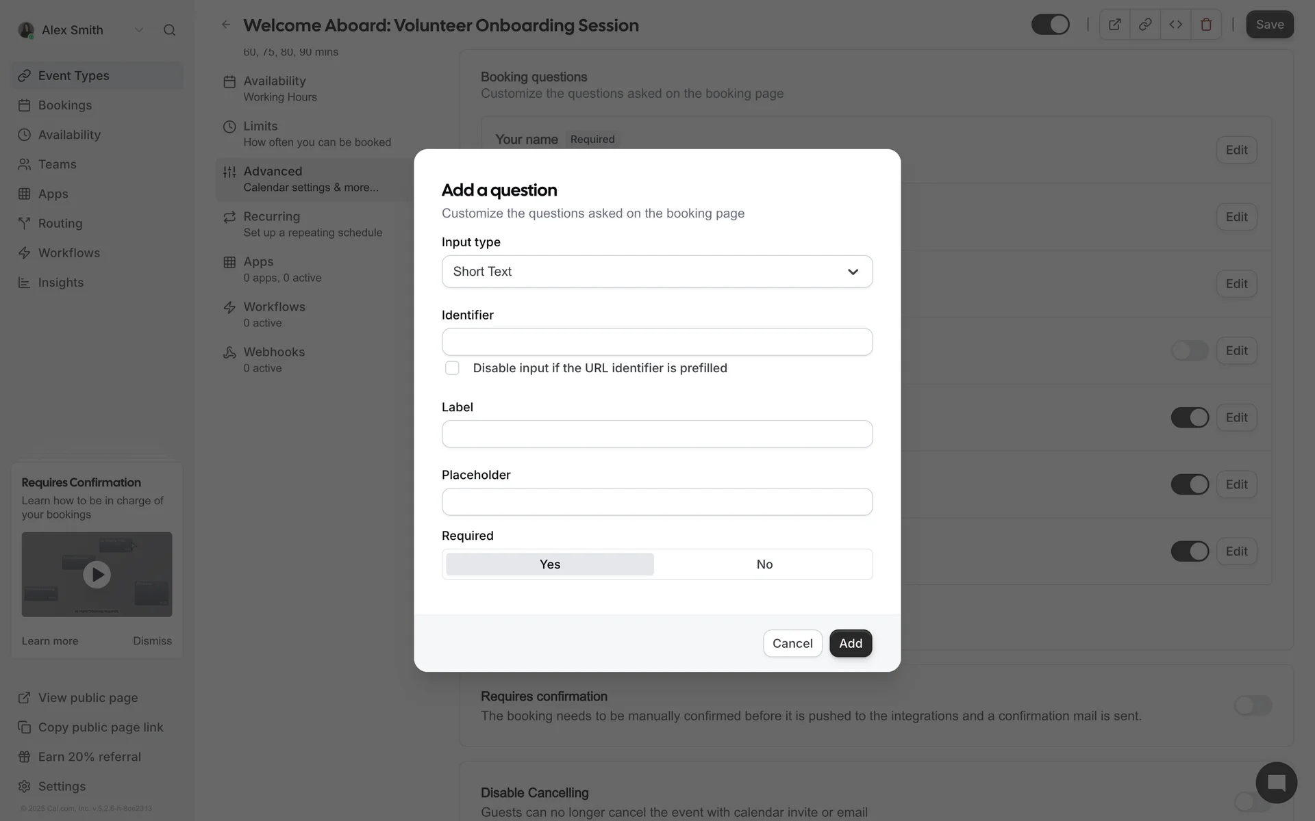This screenshot has height=821, width=1315.
Task: Open the chat support bubble icon
Action: click(x=1276, y=783)
